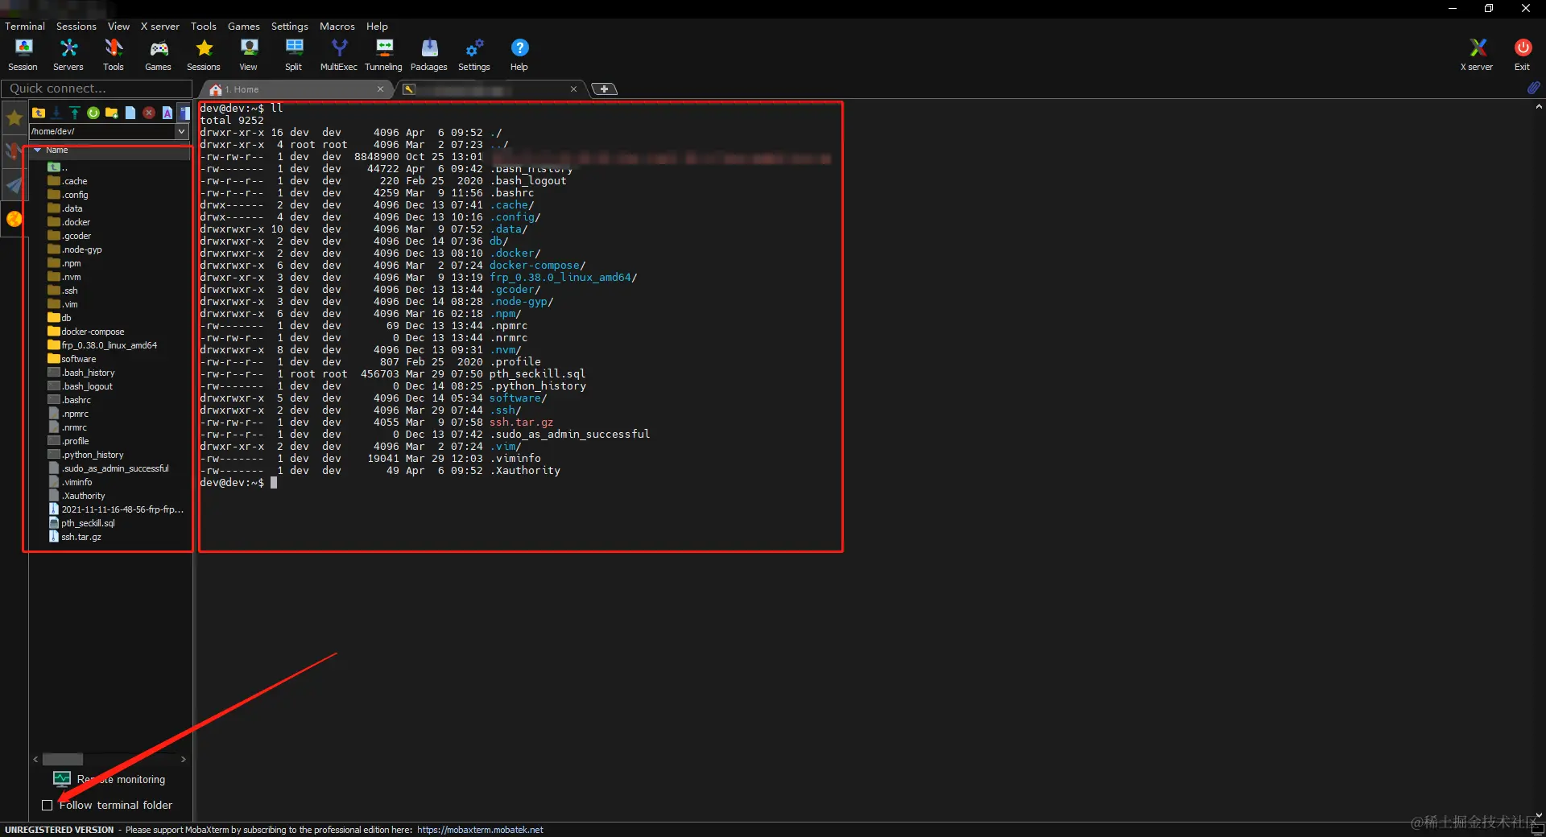
Task: Go to parent folder in SFTP toolbar
Action: (39, 113)
